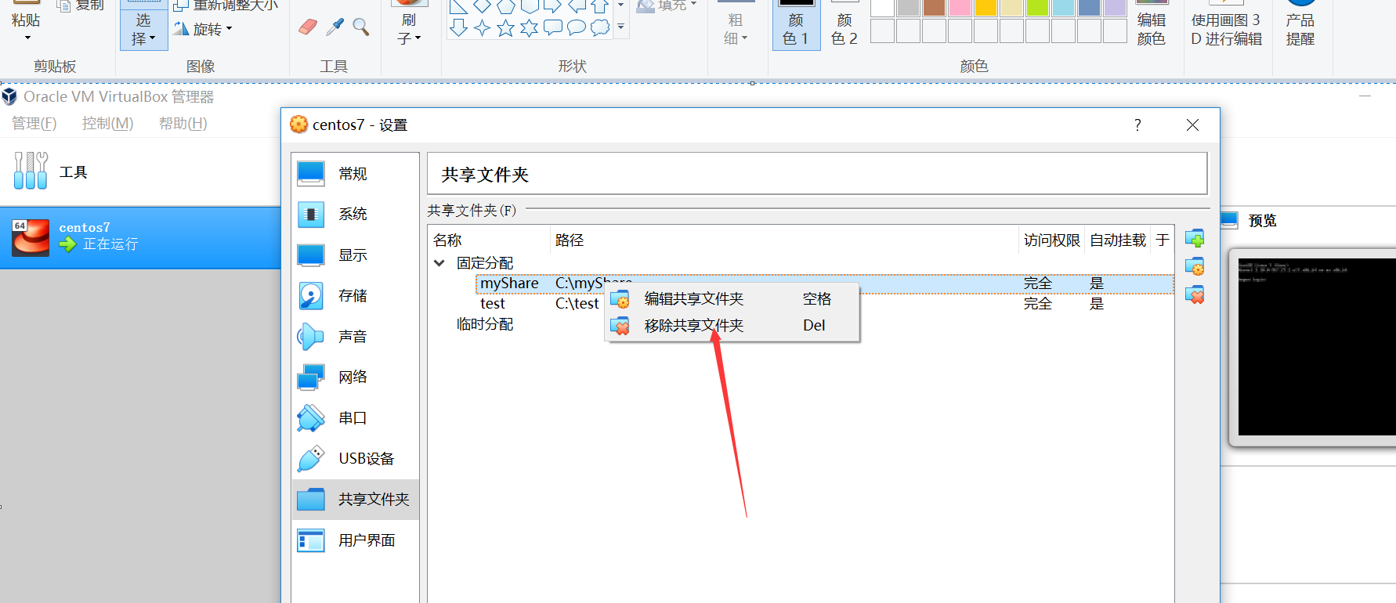
Task: Select the brown color swatch
Action: tap(934, 7)
